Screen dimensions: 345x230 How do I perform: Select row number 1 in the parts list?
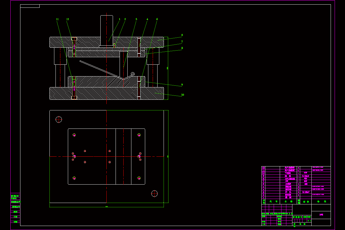[296, 198]
